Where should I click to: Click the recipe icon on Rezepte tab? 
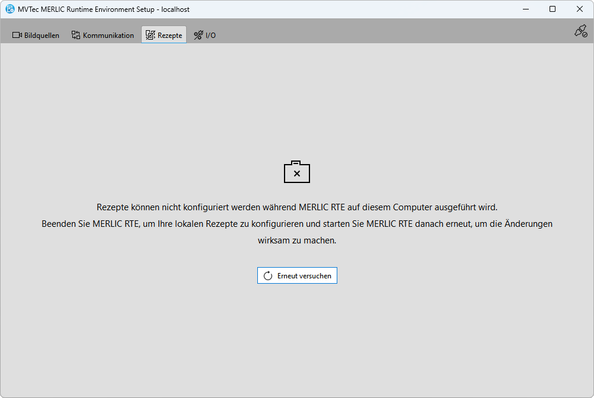click(x=151, y=35)
